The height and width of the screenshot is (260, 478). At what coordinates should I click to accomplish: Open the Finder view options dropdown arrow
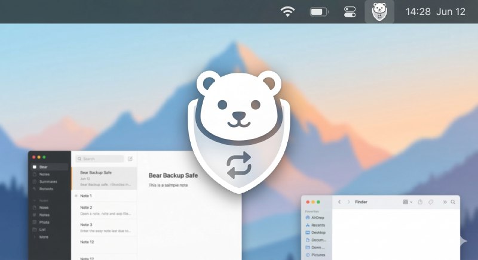(x=411, y=202)
